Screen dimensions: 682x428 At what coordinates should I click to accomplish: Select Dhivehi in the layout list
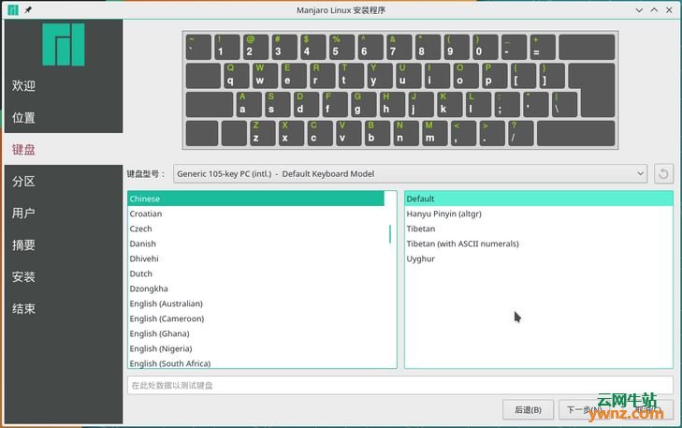click(255, 258)
